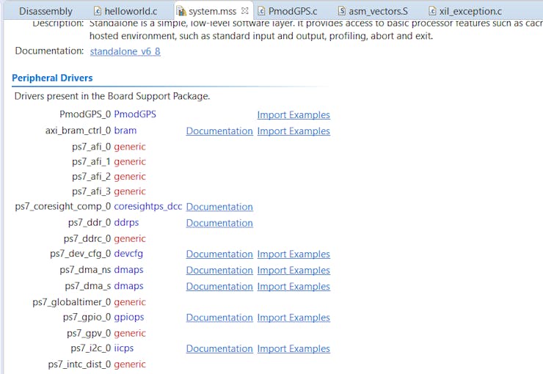Open Documentation for axi_bram_ctrl_0
Viewport: 543px width, 374px height.
point(219,131)
